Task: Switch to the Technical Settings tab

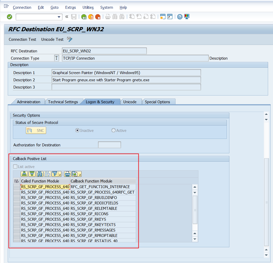Action: pos(64,102)
